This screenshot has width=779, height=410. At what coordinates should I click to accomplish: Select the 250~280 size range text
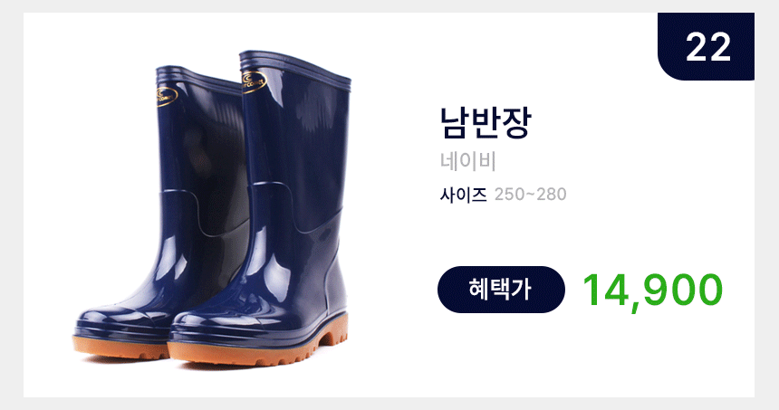[530, 194]
